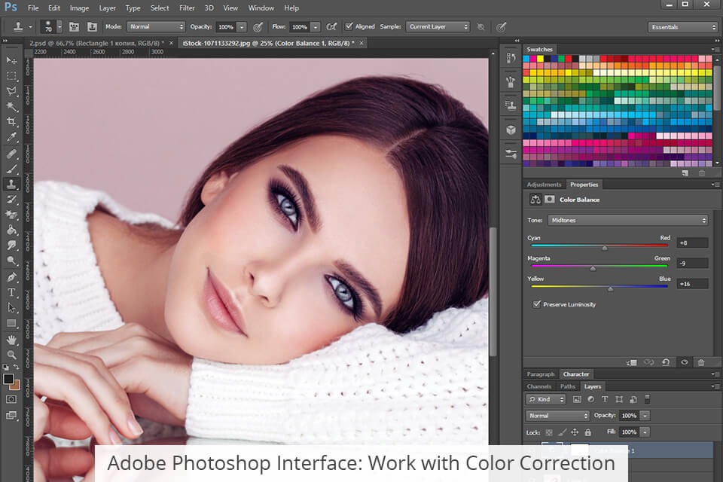Select the Brush tool
Viewport: 723px width, 482px height.
pyautogui.click(x=11, y=169)
